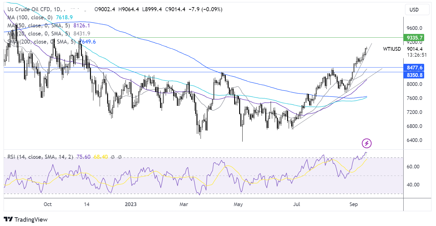Click the 6400.0 price axis label
The width and height of the screenshot is (436, 226).
[415, 140]
